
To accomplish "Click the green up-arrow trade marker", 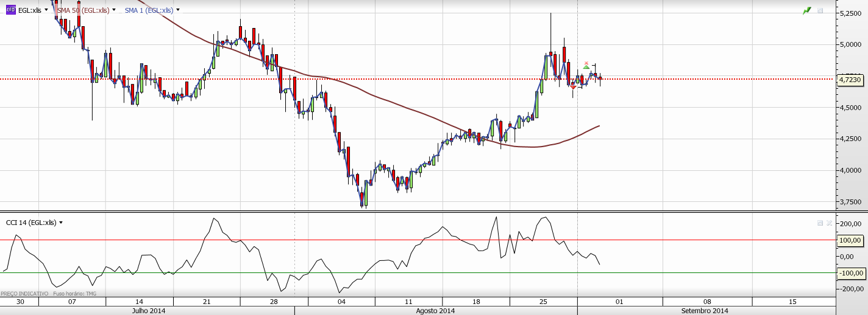I will tap(586, 66).
